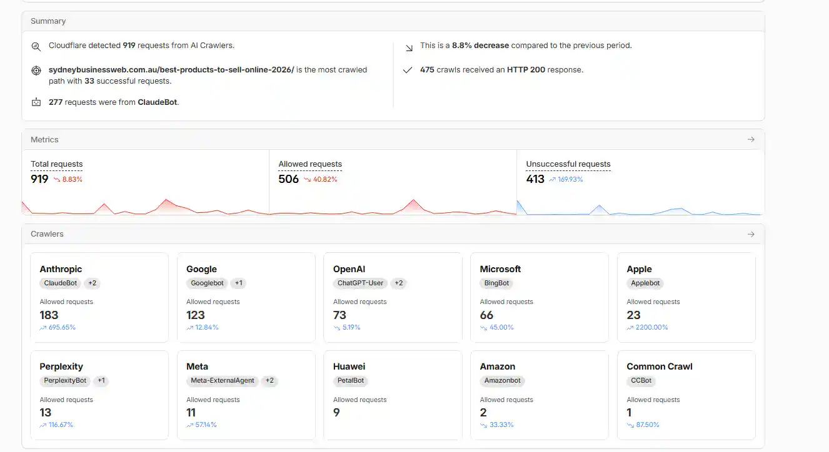Click the Google crawler card title
The height and width of the screenshot is (452, 829).
point(201,269)
